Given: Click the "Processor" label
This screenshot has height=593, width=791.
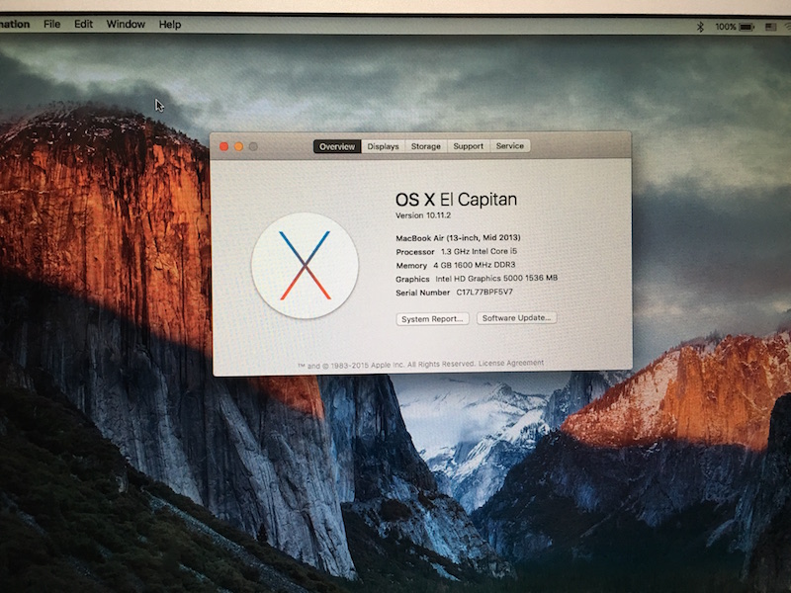Looking at the screenshot, I should coord(415,252).
